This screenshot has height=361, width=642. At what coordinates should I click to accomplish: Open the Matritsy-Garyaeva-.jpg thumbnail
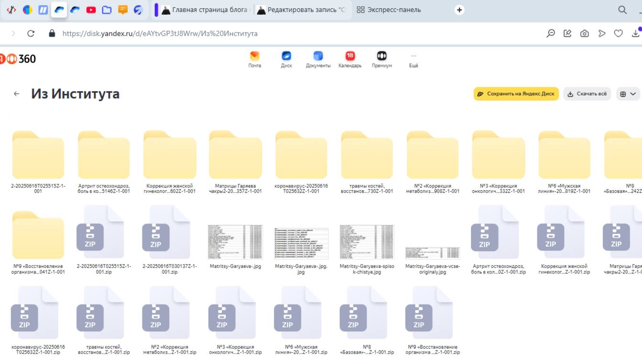[x=236, y=241]
